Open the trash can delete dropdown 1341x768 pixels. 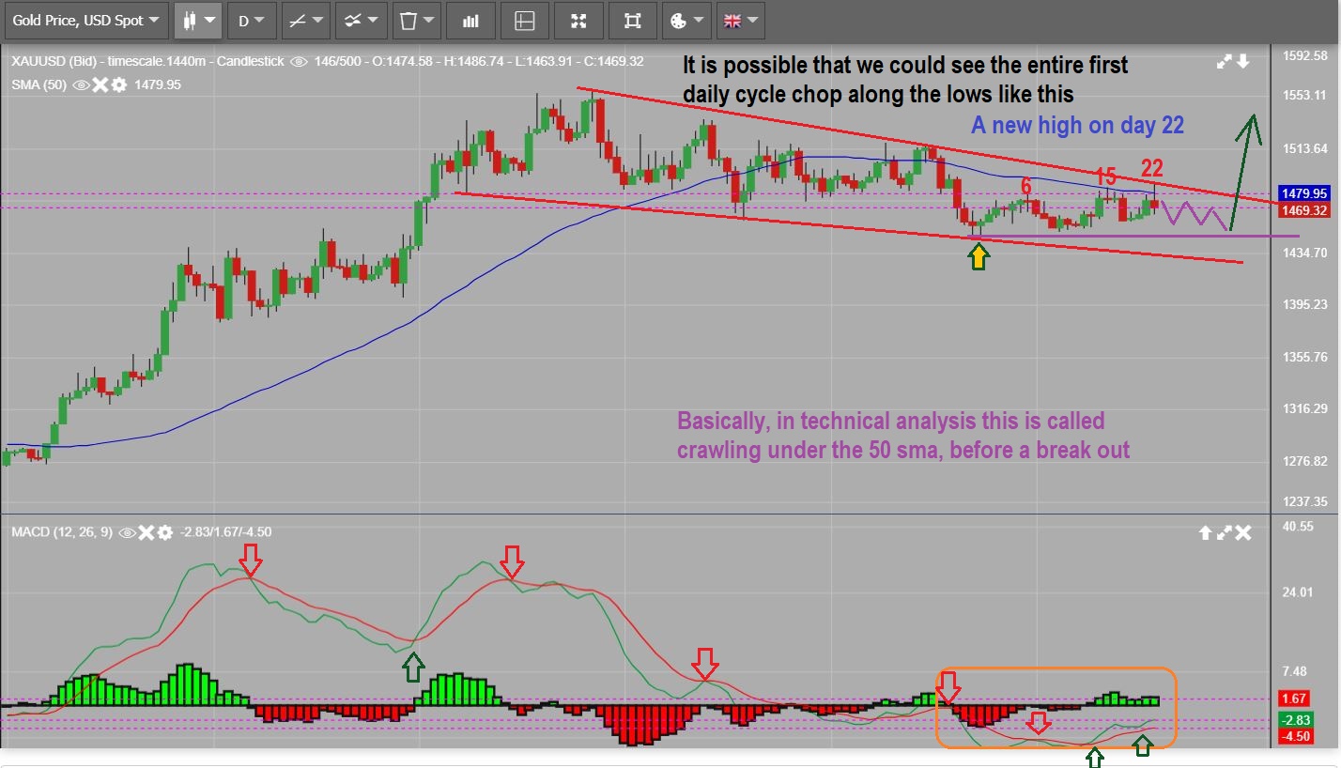(x=416, y=20)
